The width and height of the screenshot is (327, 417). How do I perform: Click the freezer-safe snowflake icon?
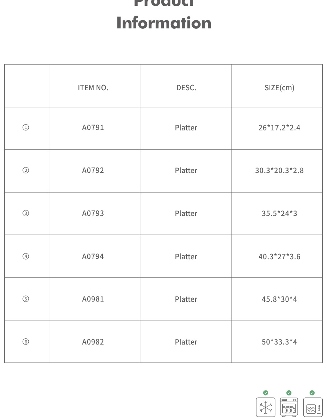click(x=266, y=407)
